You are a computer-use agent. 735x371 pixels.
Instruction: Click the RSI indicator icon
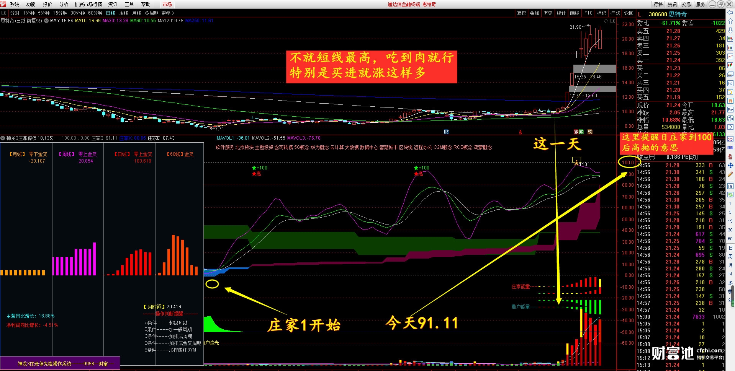730,148
